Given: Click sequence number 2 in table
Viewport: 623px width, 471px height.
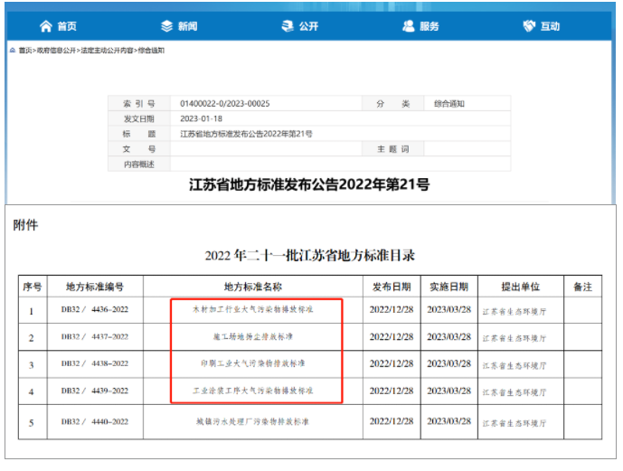Looking at the screenshot, I should [x=32, y=338].
